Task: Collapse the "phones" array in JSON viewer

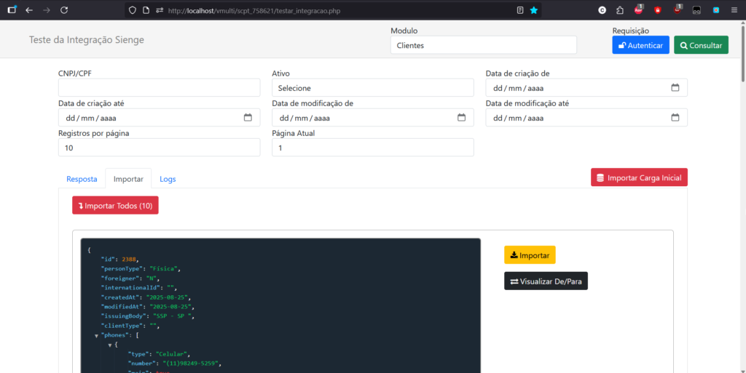Action: tap(96, 335)
